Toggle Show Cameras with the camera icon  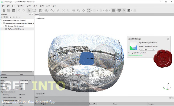point(113,10)
